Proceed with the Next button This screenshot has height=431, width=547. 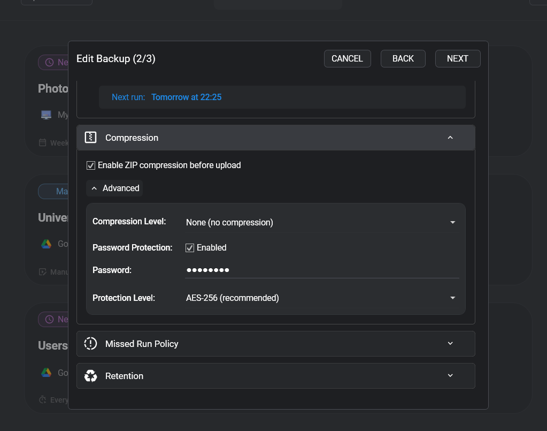coord(458,59)
